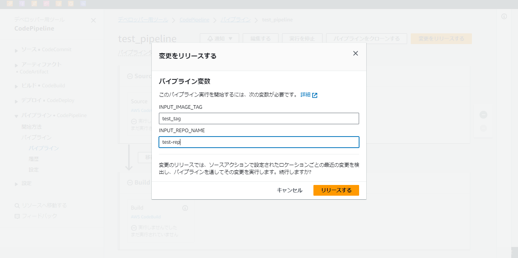Collapse the パイプライン CodePipeline section

pos(16,116)
